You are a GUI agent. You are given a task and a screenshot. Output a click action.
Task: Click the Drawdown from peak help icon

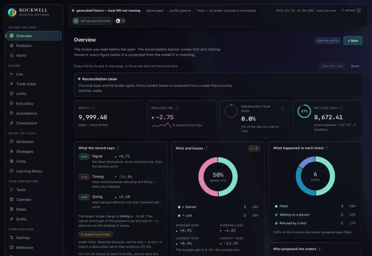tap(282, 109)
